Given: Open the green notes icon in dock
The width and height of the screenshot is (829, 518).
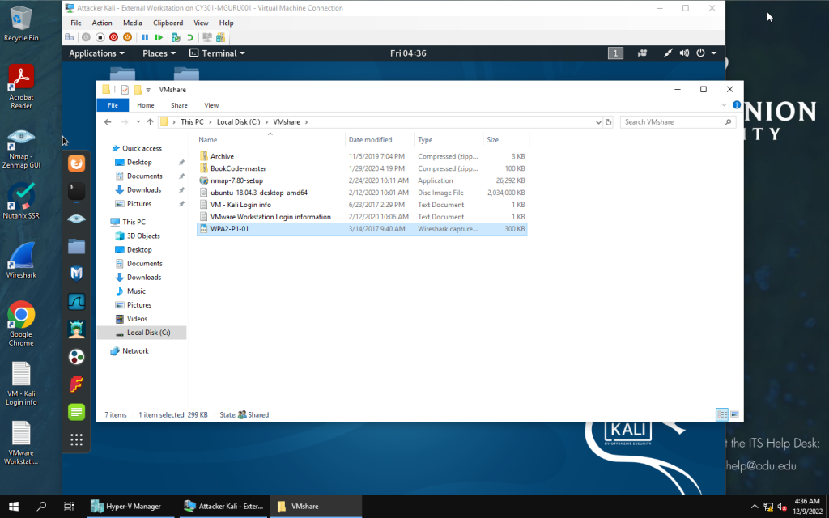Looking at the screenshot, I should coord(77,412).
